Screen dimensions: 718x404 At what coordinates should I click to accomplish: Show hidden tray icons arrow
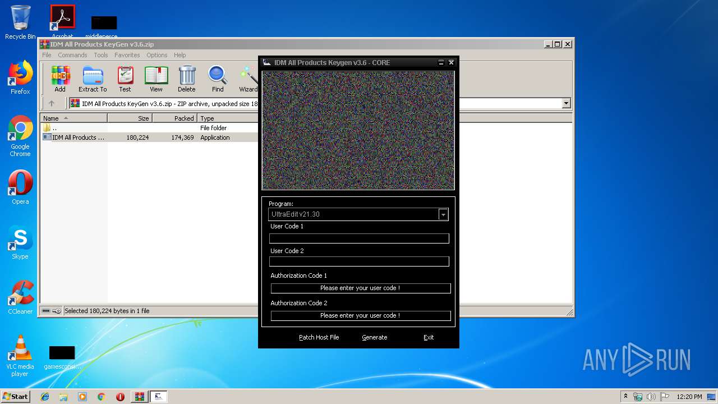point(625,396)
